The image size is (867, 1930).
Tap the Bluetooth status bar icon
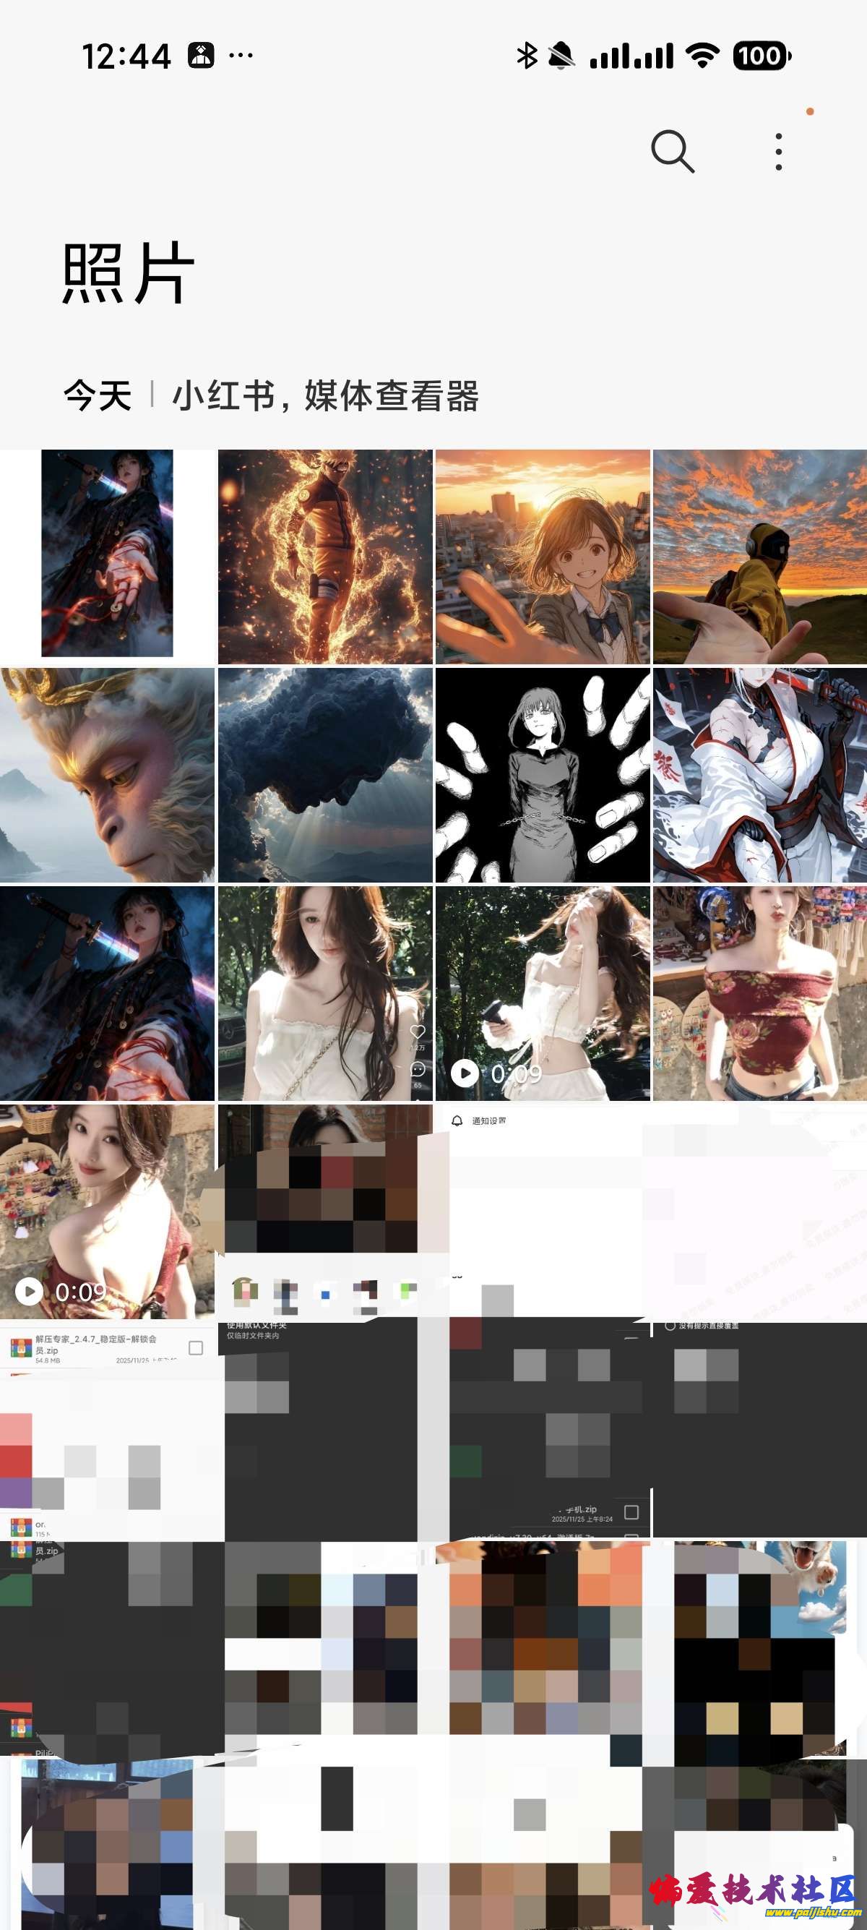click(x=527, y=56)
